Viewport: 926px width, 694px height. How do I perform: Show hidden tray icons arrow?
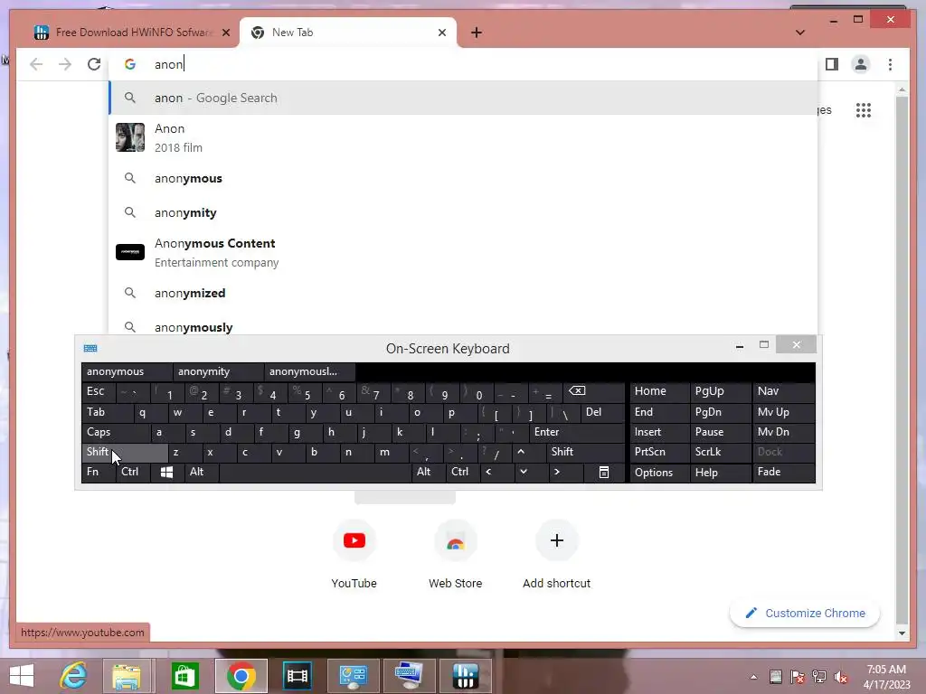[753, 677]
